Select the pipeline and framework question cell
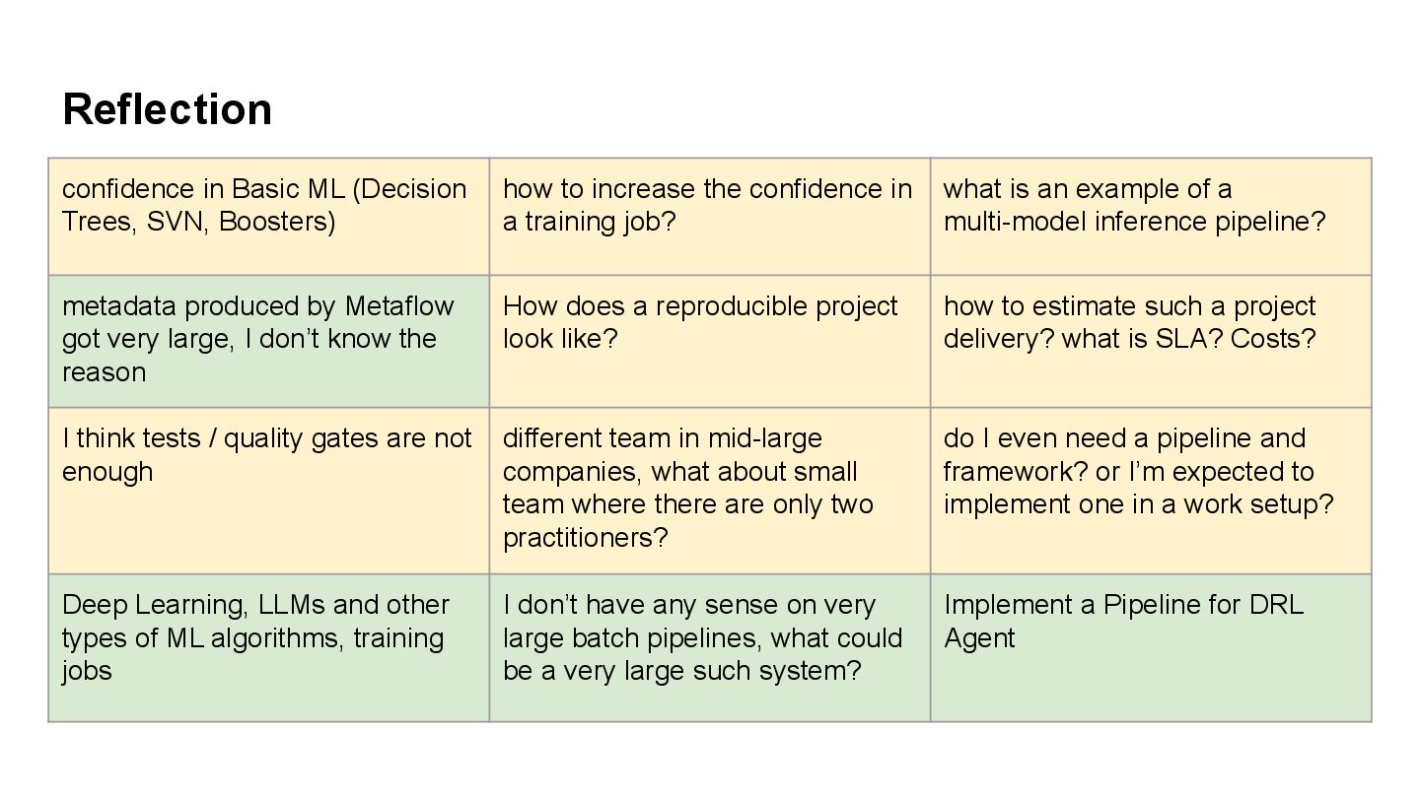Viewport: 1420px width, 798px height. 1151,491
